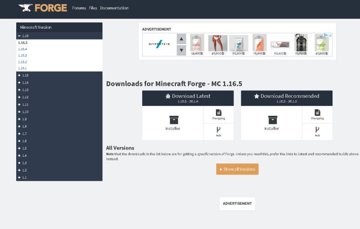Expand the 1.8 version group
Image resolution: width=360 pixels, height=229 pixels.
(59, 127)
